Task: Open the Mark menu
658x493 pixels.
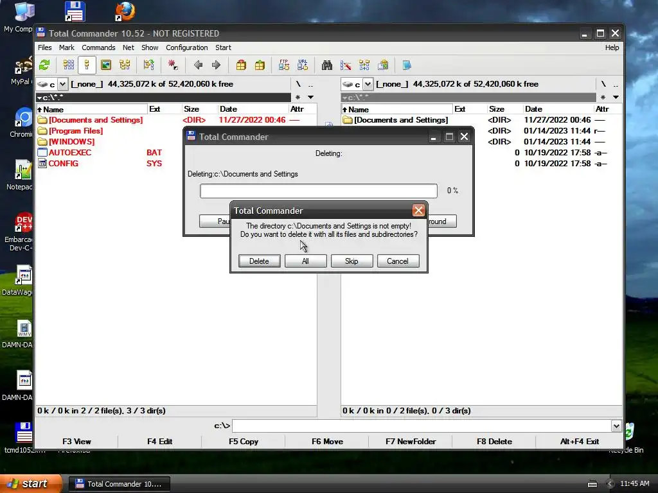Action: click(x=67, y=48)
